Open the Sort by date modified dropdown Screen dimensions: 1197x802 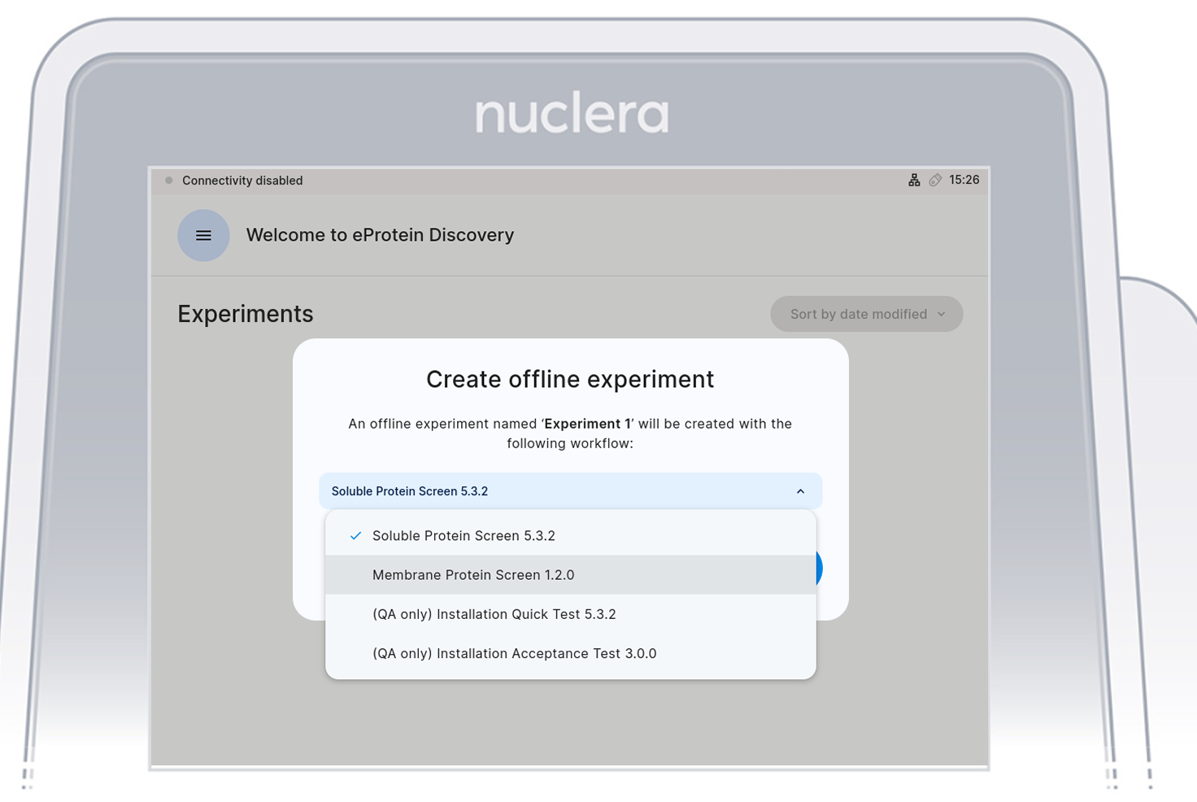click(866, 314)
